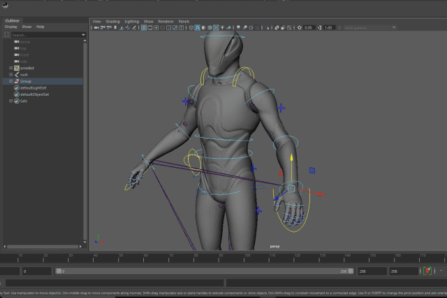Click frame 100 on the timeline
This screenshot has width=447, height=298.
(x=244, y=258)
